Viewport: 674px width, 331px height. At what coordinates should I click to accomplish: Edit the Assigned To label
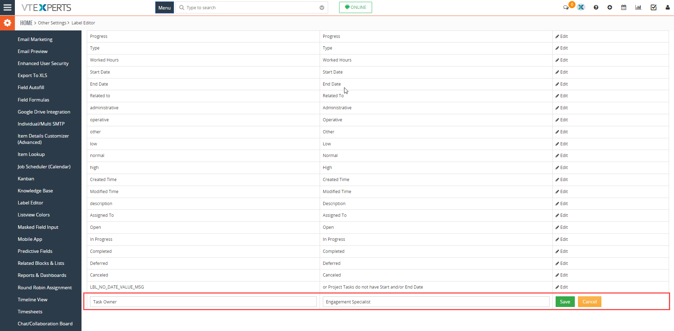pos(562,215)
